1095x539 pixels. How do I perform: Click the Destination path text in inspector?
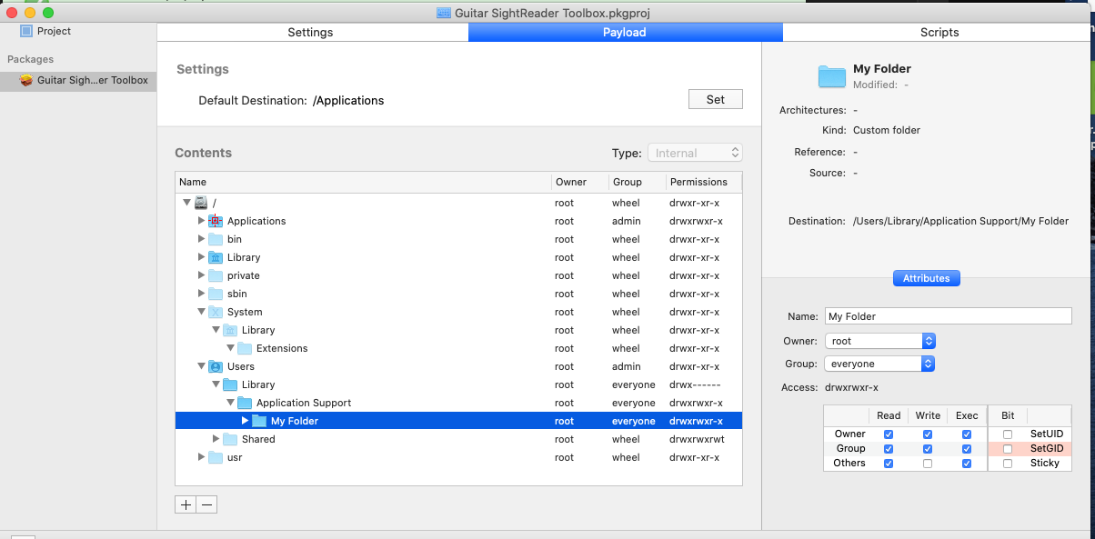[x=960, y=221]
